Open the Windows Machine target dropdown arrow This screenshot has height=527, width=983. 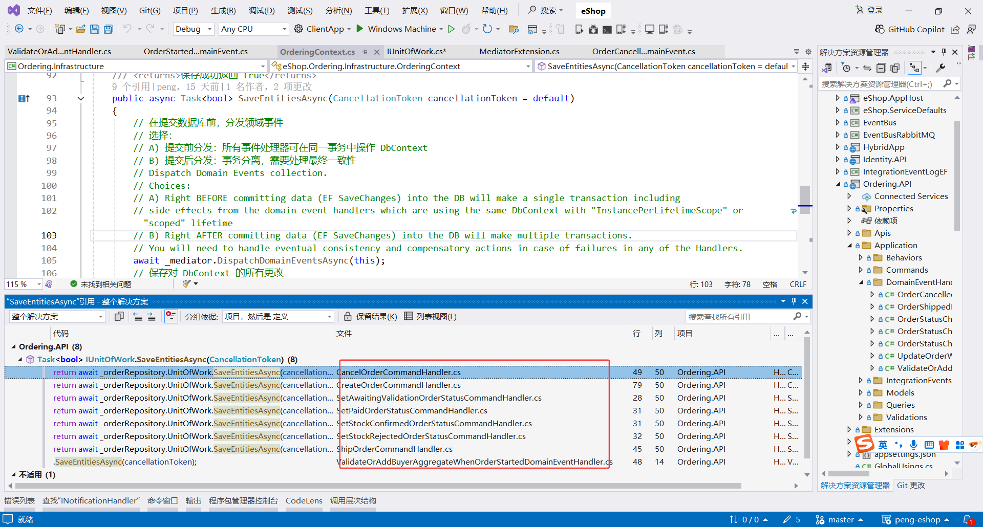pyautogui.click(x=441, y=29)
